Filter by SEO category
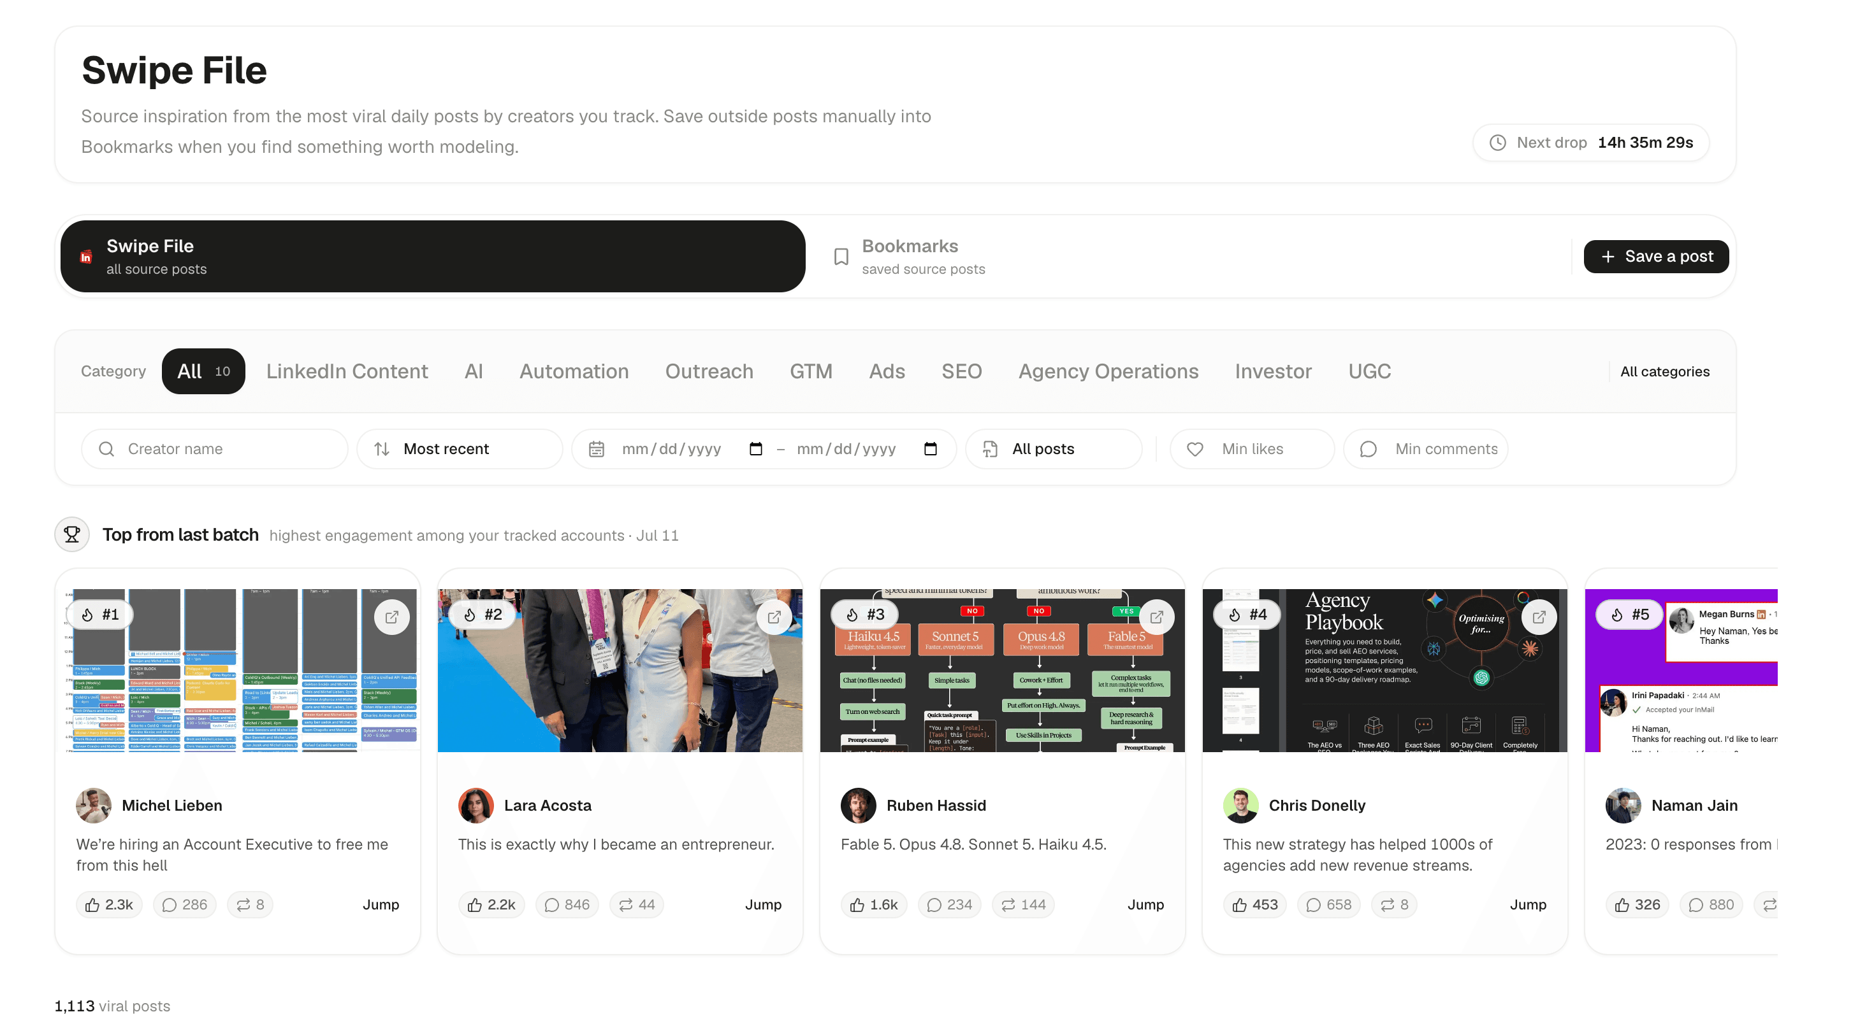Screen dimensions: 1874x1033 962,371
